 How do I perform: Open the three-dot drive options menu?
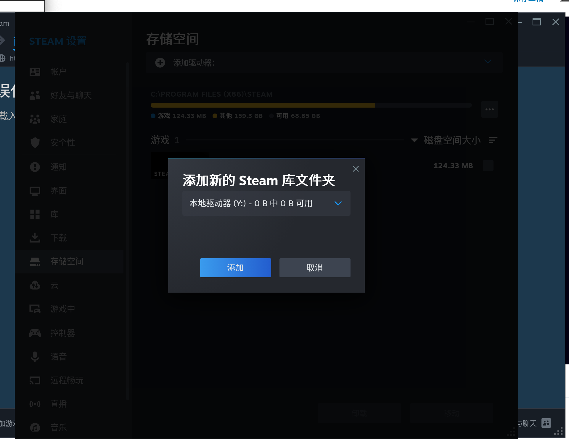coord(489,109)
